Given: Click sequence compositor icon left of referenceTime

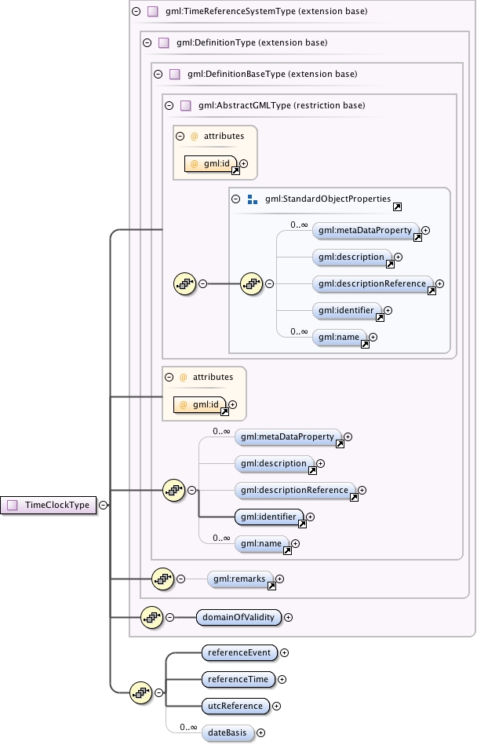Looking at the screenshot, I should pyautogui.click(x=141, y=692).
